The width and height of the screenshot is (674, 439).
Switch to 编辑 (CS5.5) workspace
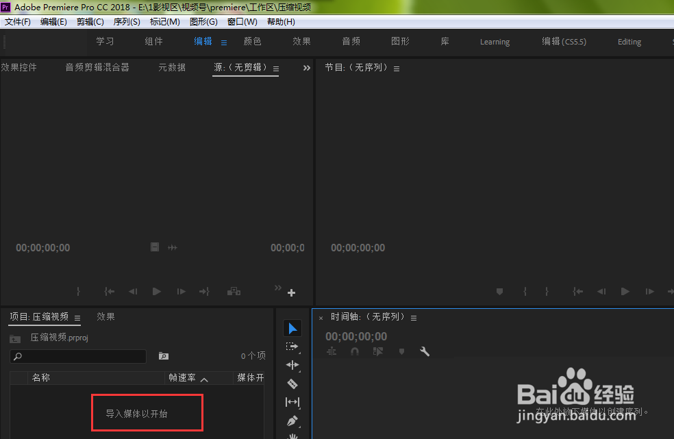click(x=564, y=41)
